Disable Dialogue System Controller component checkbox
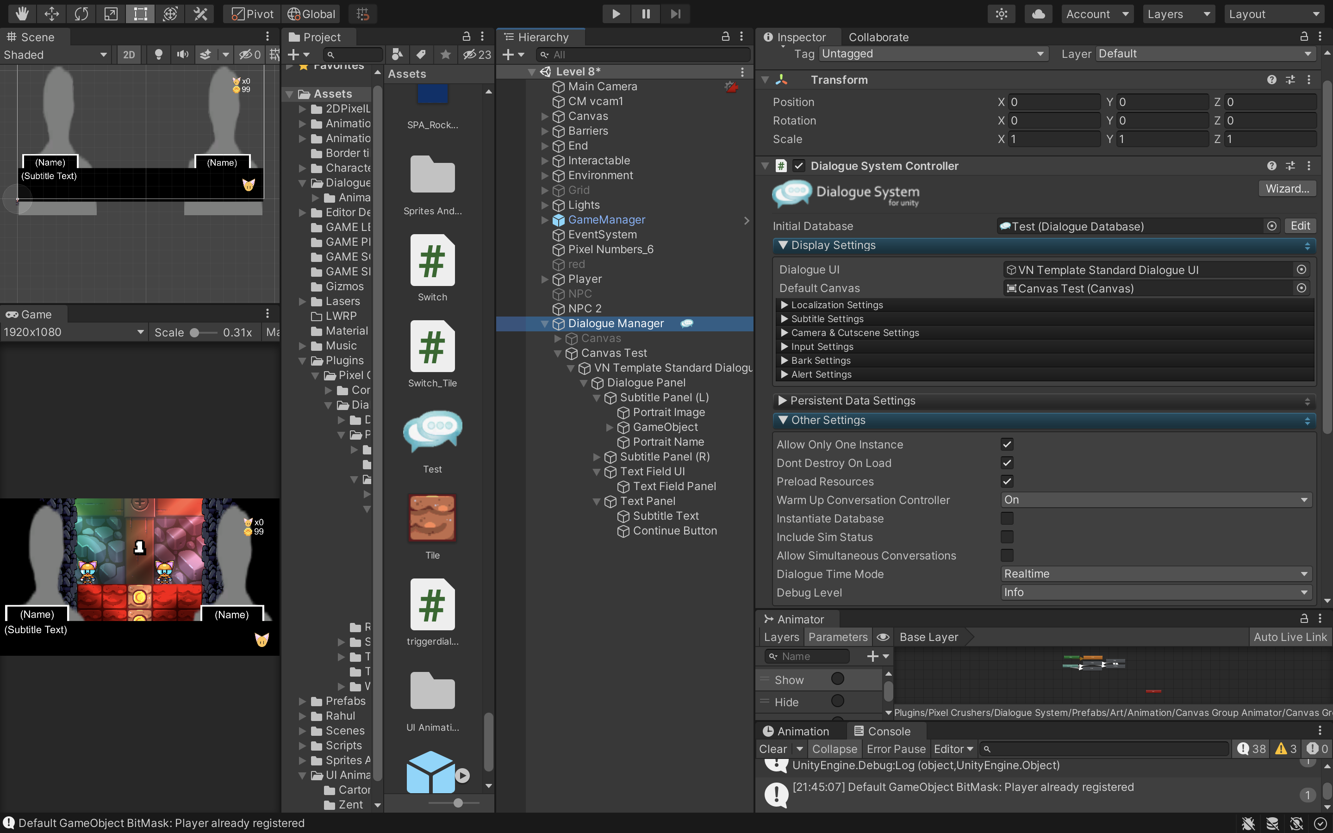Image resolution: width=1333 pixels, height=833 pixels. pos(798,166)
